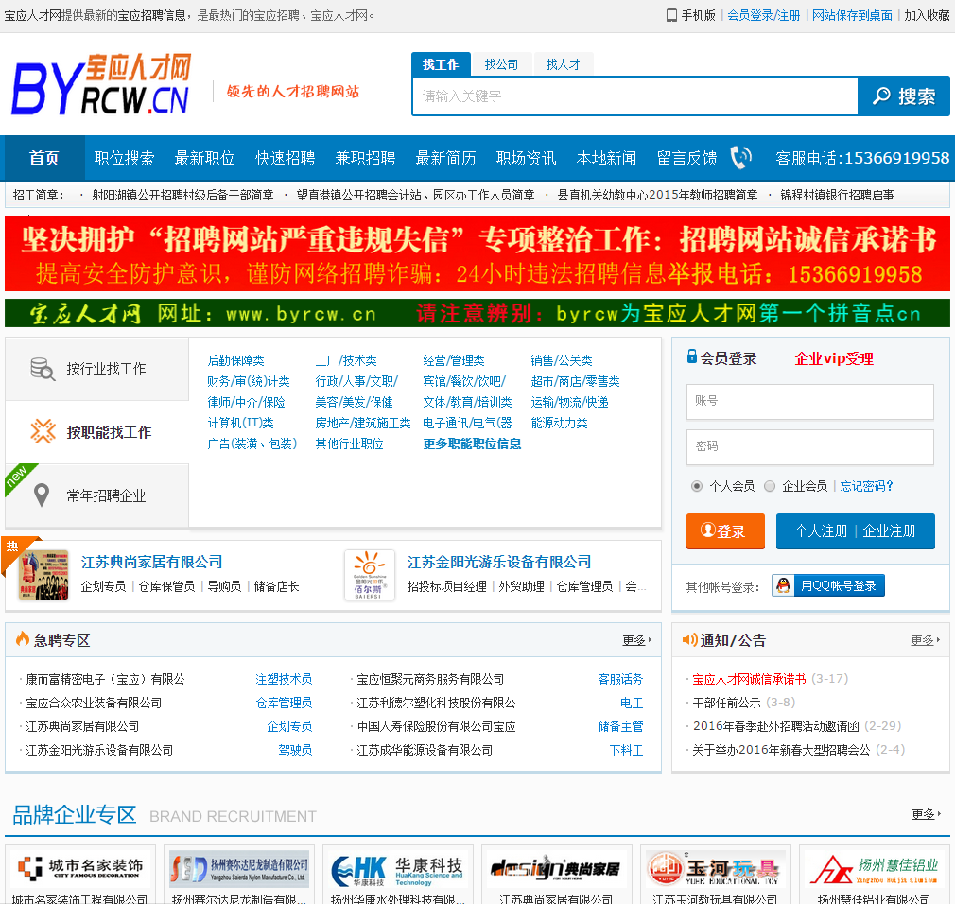Switch to the 找公司 search tab
Image resolution: width=955 pixels, height=904 pixels.
(x=501, y=64)
